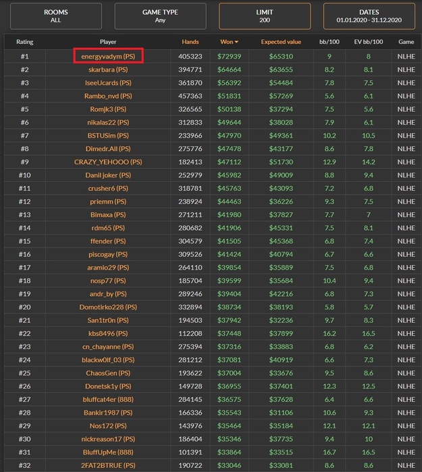Open player bluffcat4er (888) profile
Image resolution: width=422 pixels, height=472 pixels.
pos(108,400)
